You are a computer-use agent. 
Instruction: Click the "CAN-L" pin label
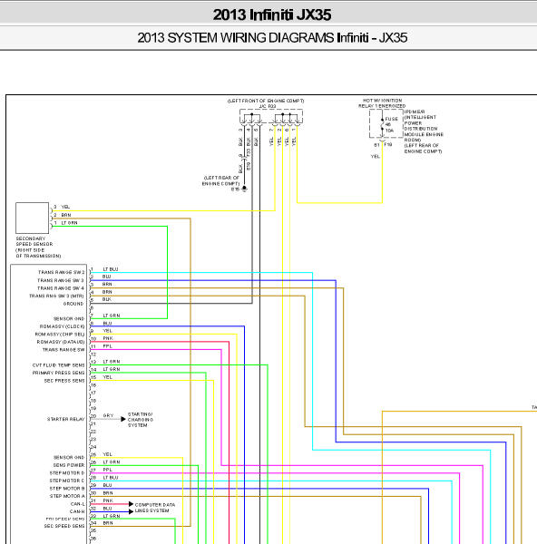point(77,504)
